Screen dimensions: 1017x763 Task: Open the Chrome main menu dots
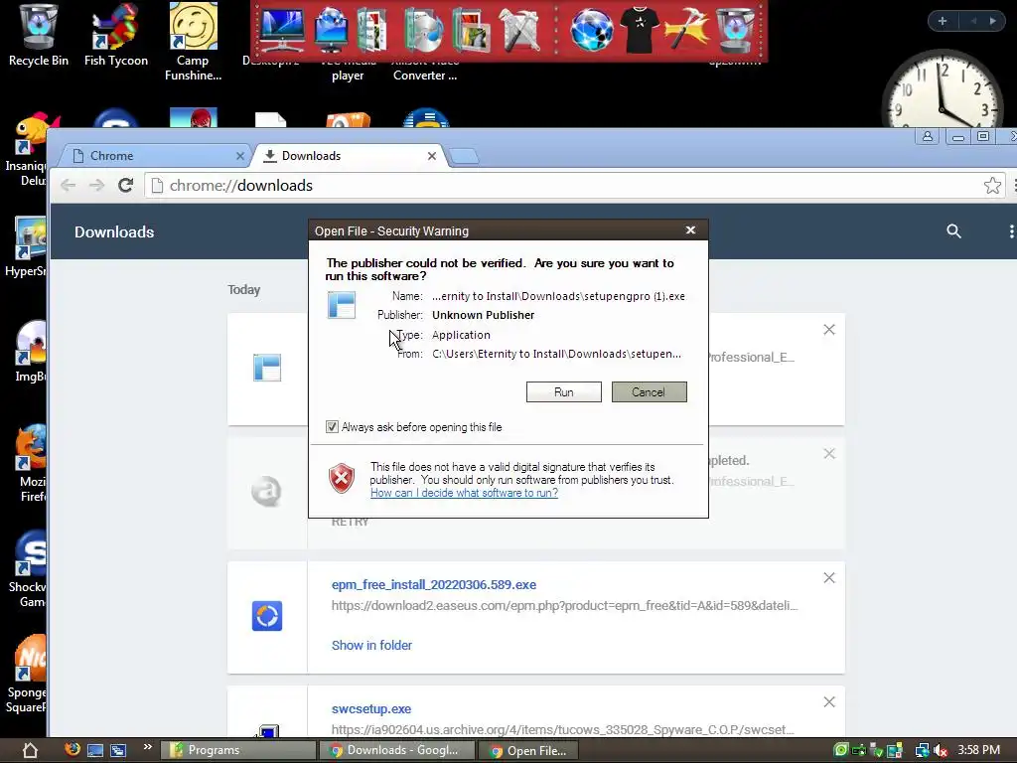click(1014, 186)
